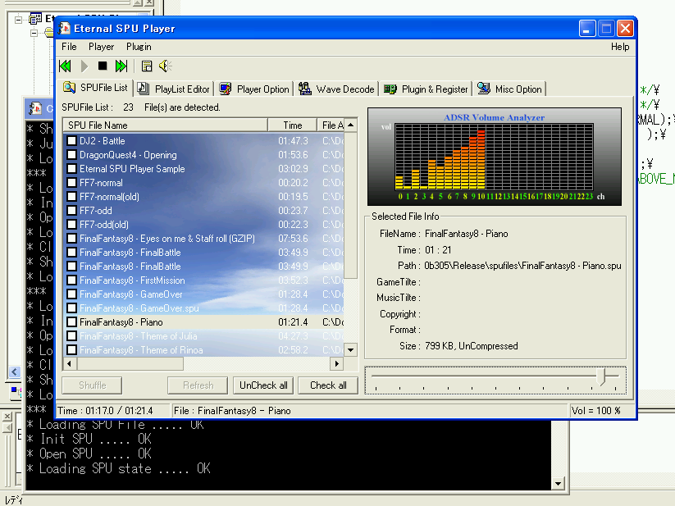Click the Eternal SPU Player title bar icon
Viewport: 675px width, 506px height.
(x=64, y=29)
